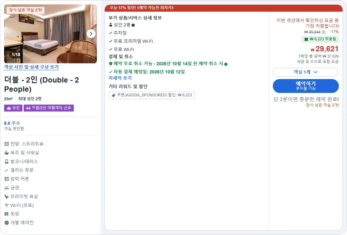Select the 오늘 17% 할인! red banner

pos(224,8)
